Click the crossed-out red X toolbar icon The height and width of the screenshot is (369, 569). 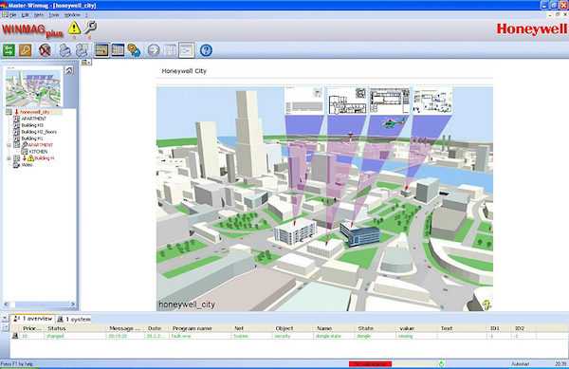pos(45,50)
